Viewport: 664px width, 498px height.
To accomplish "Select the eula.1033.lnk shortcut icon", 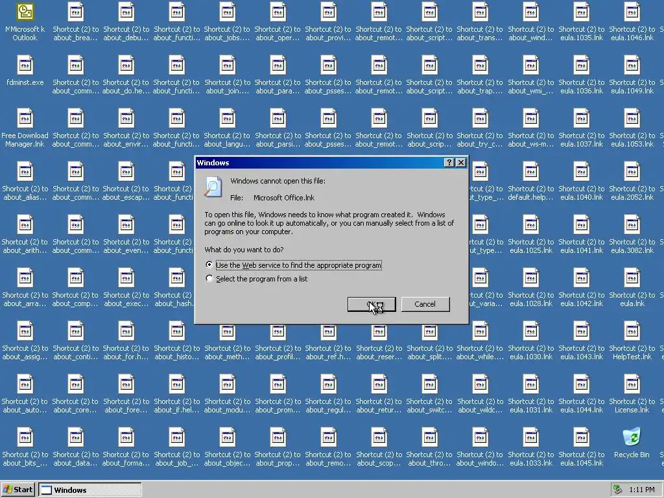I will 530,438.
